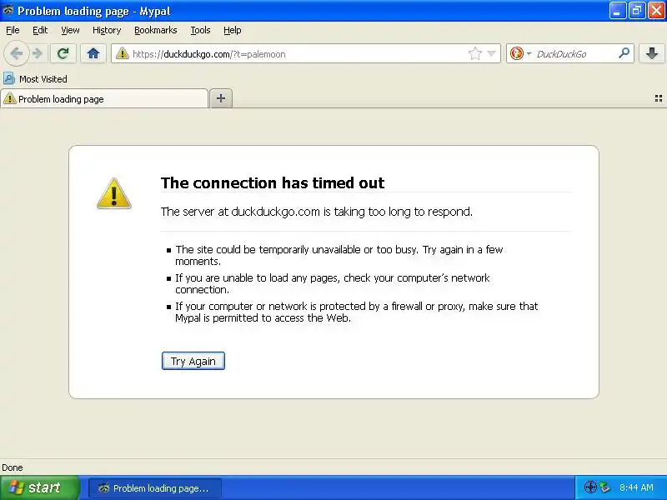This screenshot has height=500, width=667.
Task: Open the Edit menu
Action: [x=40, y=30]
